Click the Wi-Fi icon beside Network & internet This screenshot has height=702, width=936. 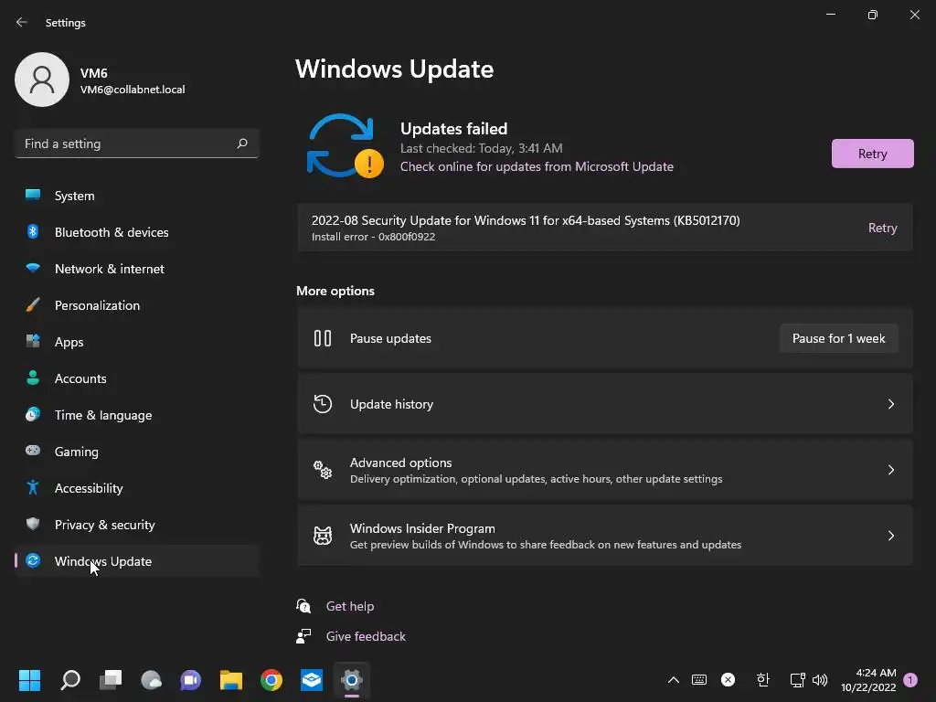(x=33, y=268)
